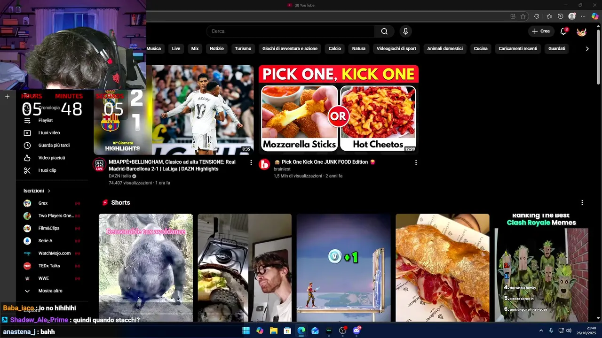Viewport: 602px width, 338px height.
Task: Click the YouTube page vertical scrollbar
Action: pyautogui.click(x=598, y=56)
